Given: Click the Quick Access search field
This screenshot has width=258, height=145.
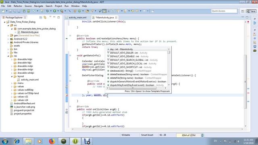Looking at the screenshot, I should click(224, 11).
